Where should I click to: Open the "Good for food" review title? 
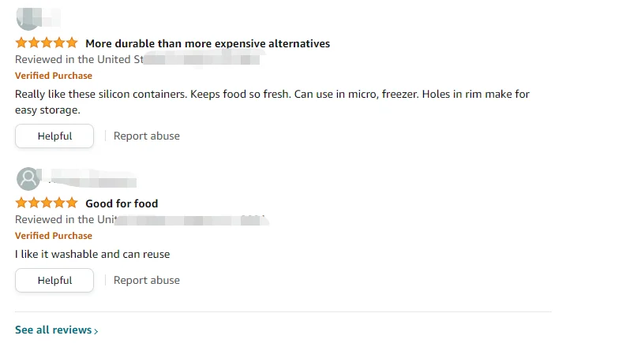click(122, 203)
